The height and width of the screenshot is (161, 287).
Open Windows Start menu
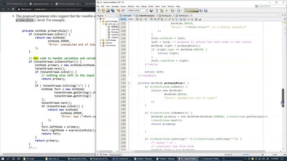[x=3, y=159]
